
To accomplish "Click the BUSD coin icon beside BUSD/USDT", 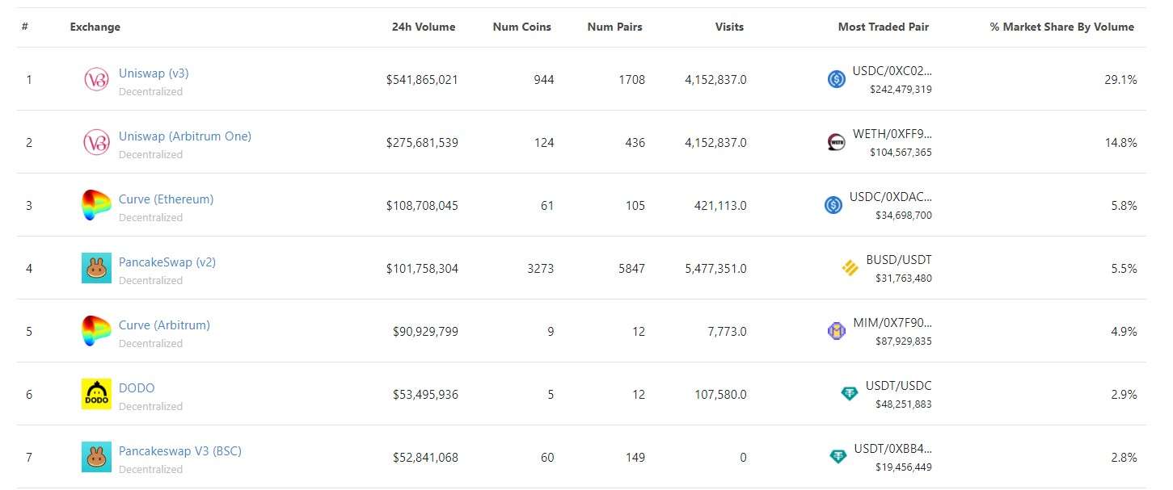I will click(x=850, y=268).
